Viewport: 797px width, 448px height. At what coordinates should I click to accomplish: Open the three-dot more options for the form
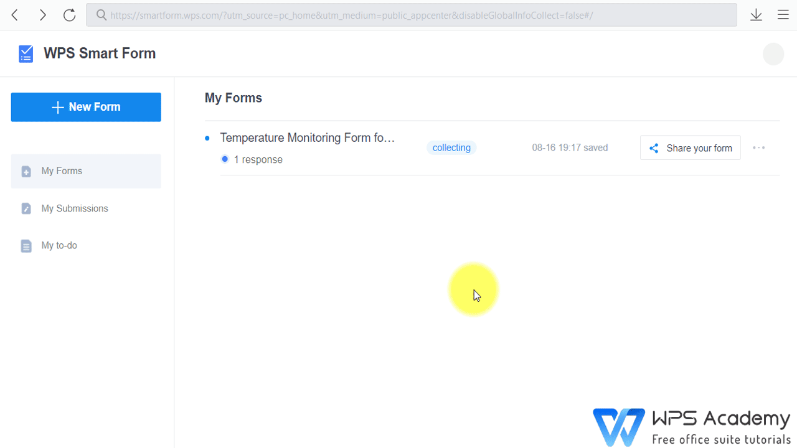pos(758,147)
